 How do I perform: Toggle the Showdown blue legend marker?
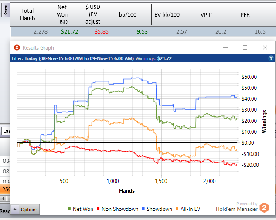click(x=143, y=209)
